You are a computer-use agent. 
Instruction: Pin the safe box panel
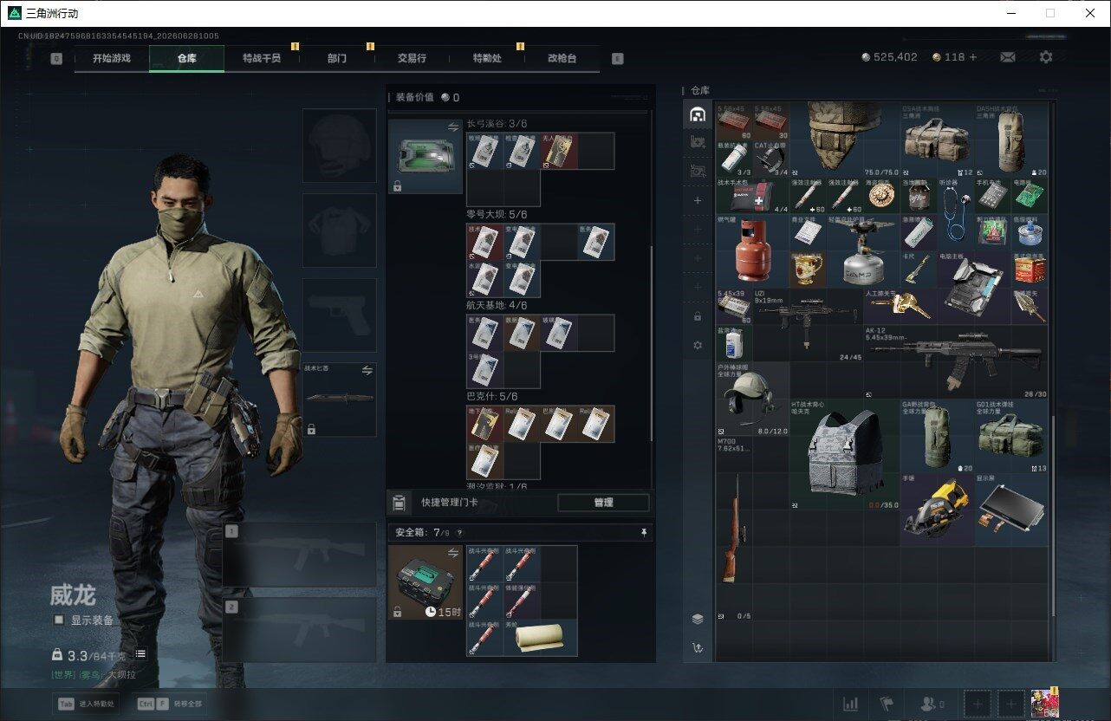pyautogui.click(x=643, y=532)
